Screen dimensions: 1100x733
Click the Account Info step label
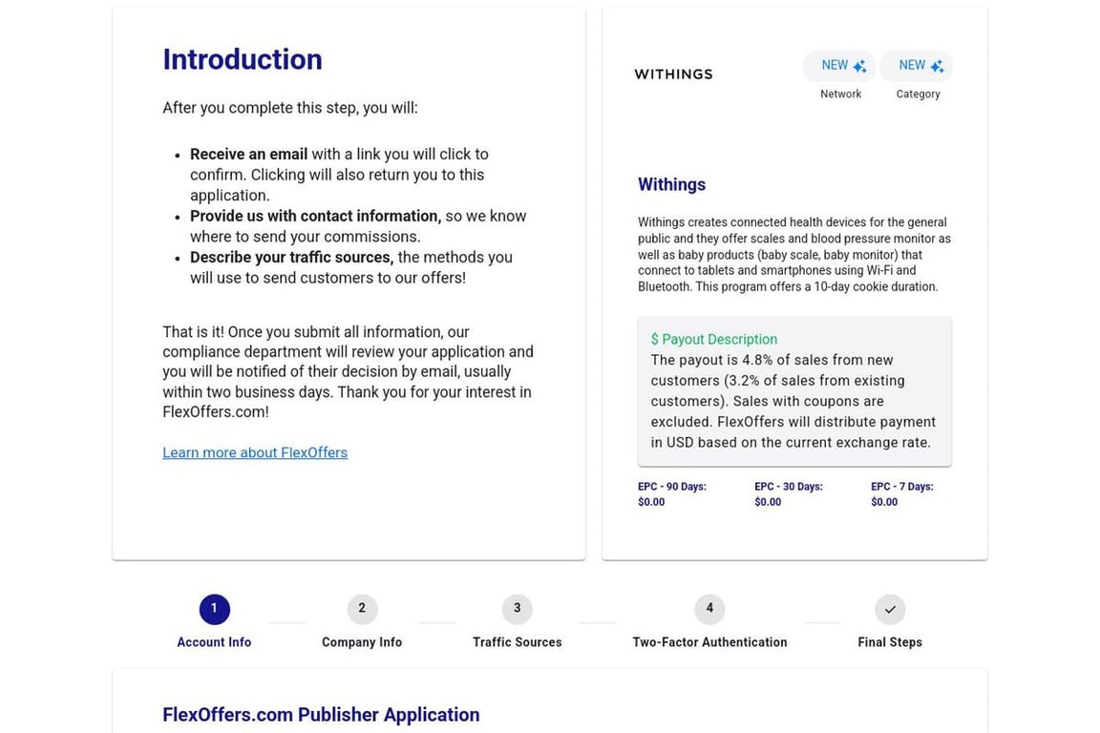coord(214,641)
